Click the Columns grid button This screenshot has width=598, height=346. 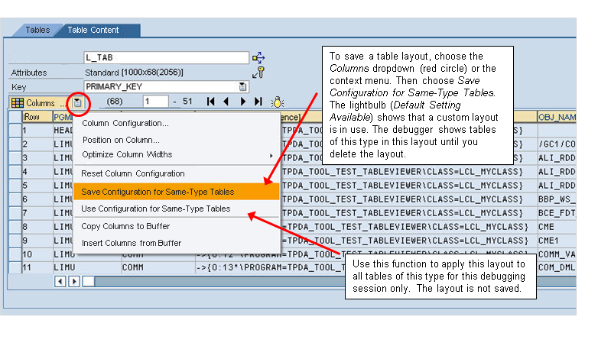coord(34,102)
